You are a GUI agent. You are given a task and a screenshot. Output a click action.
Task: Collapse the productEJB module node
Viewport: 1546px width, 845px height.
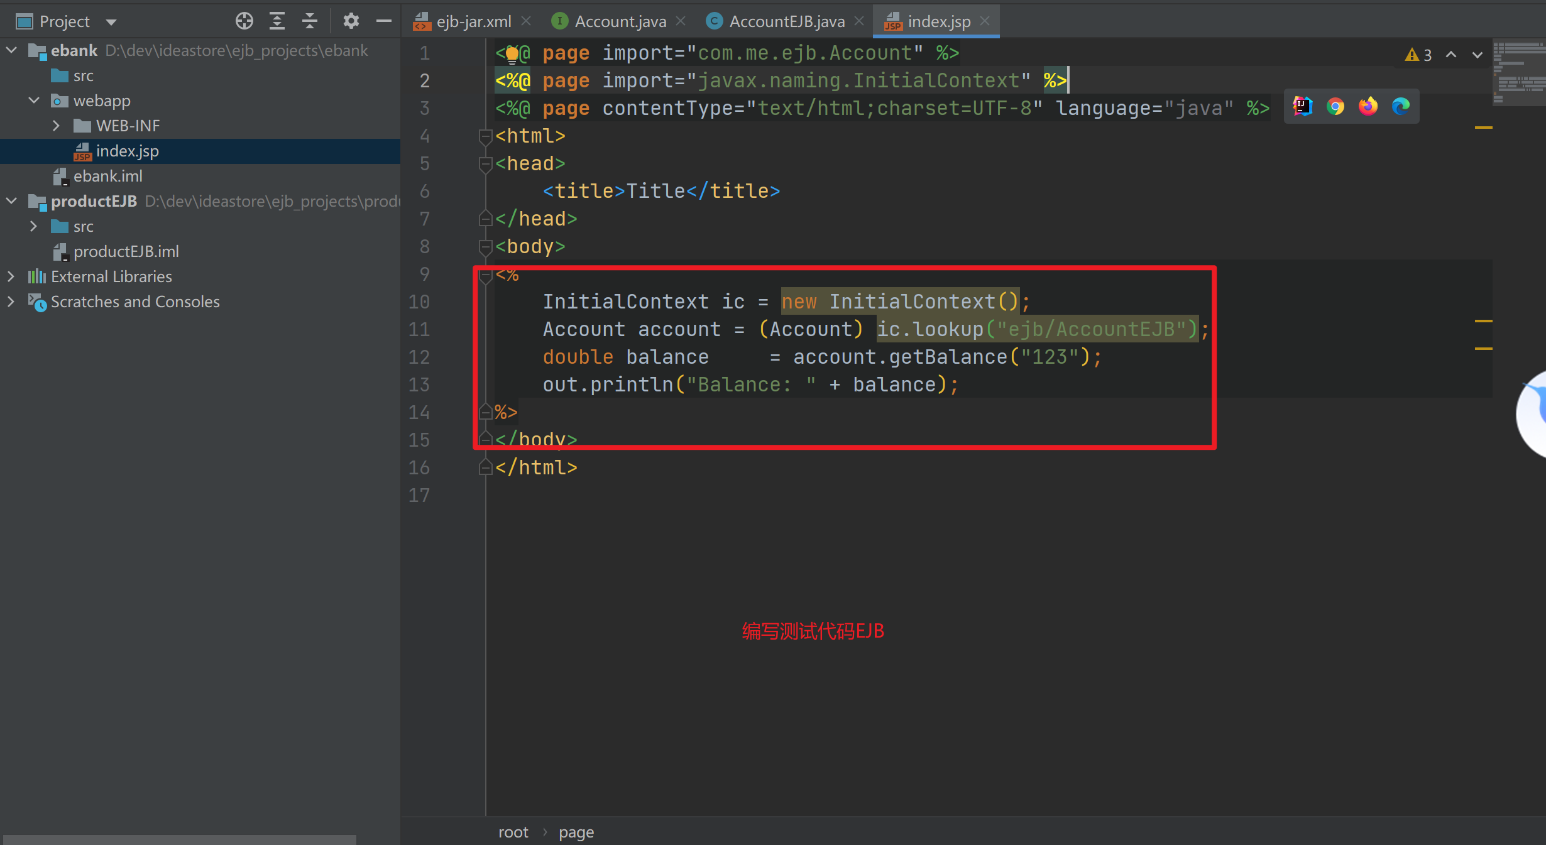(11, 200)
